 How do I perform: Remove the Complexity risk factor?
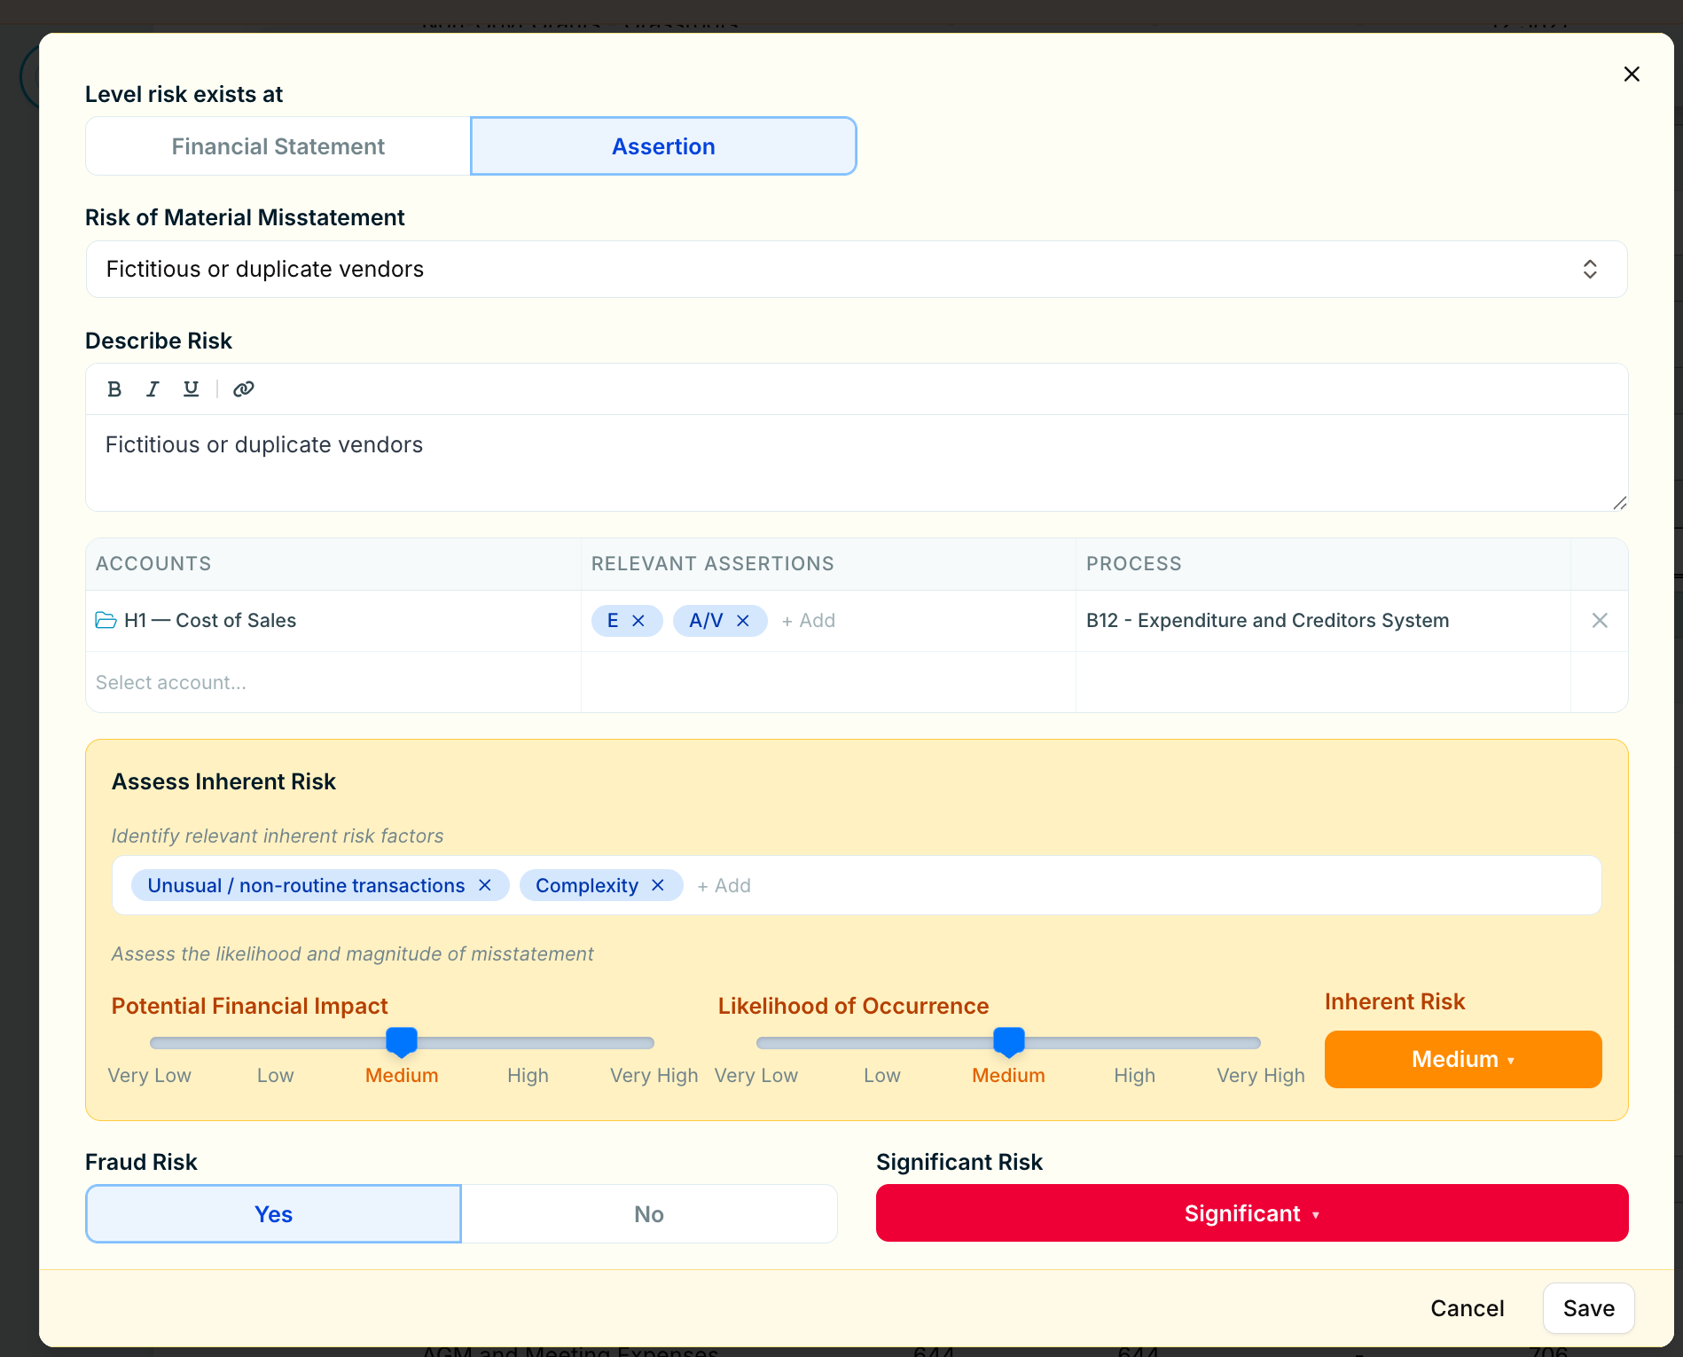658,885
